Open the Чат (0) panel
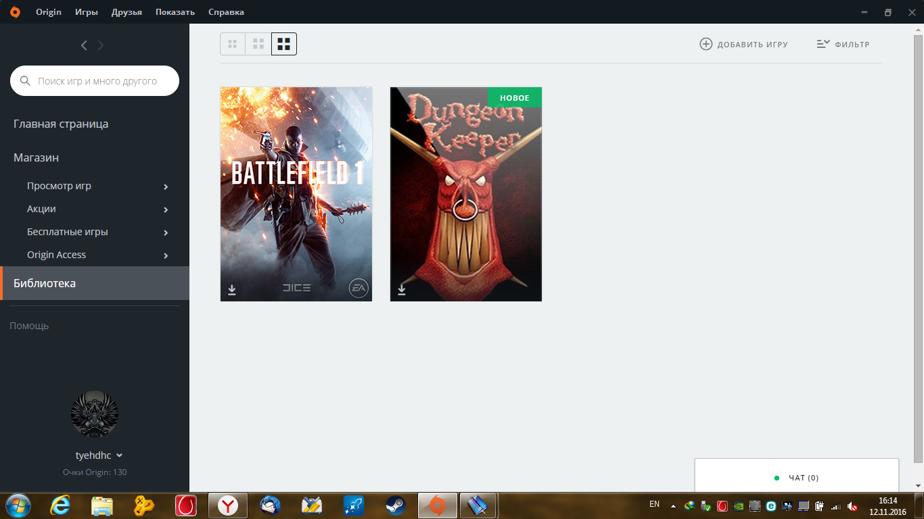This screenshot has width=924, height=519. click(x=797, y=477)
